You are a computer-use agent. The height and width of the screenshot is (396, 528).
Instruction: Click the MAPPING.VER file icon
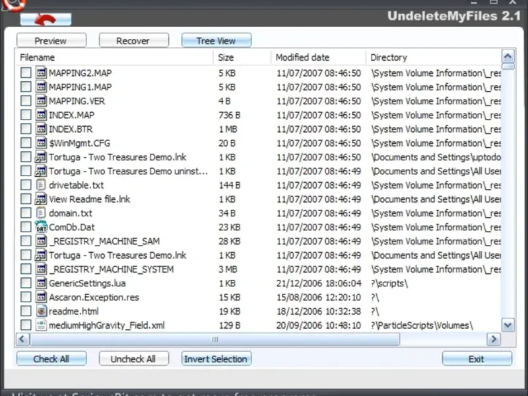click(41, 101)
